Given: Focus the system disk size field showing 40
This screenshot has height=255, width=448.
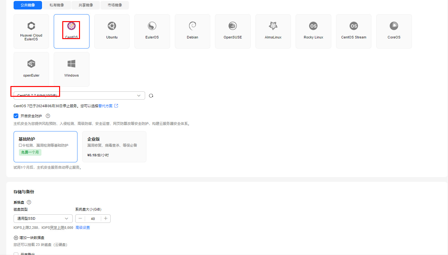Looking at the screenshot, I should [93, 218].
